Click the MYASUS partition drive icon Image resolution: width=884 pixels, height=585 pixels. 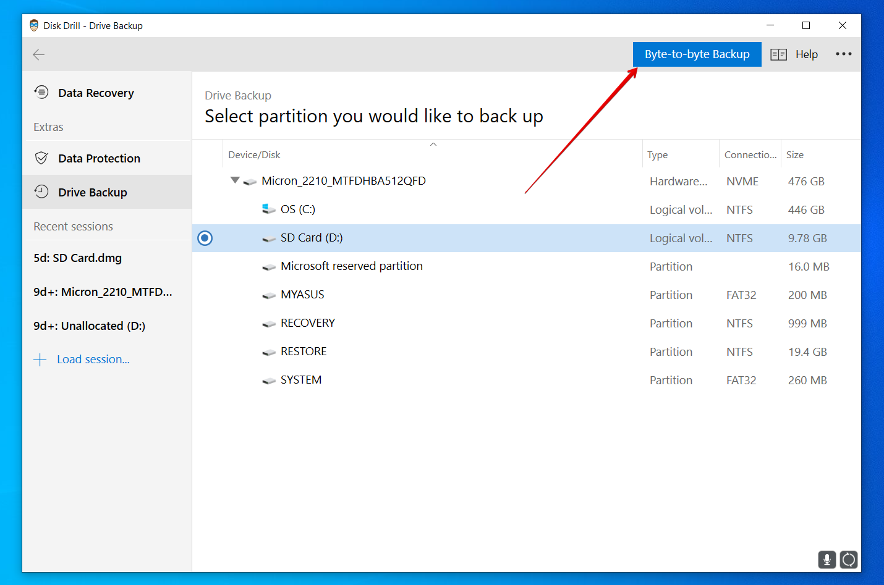point(269,295)
